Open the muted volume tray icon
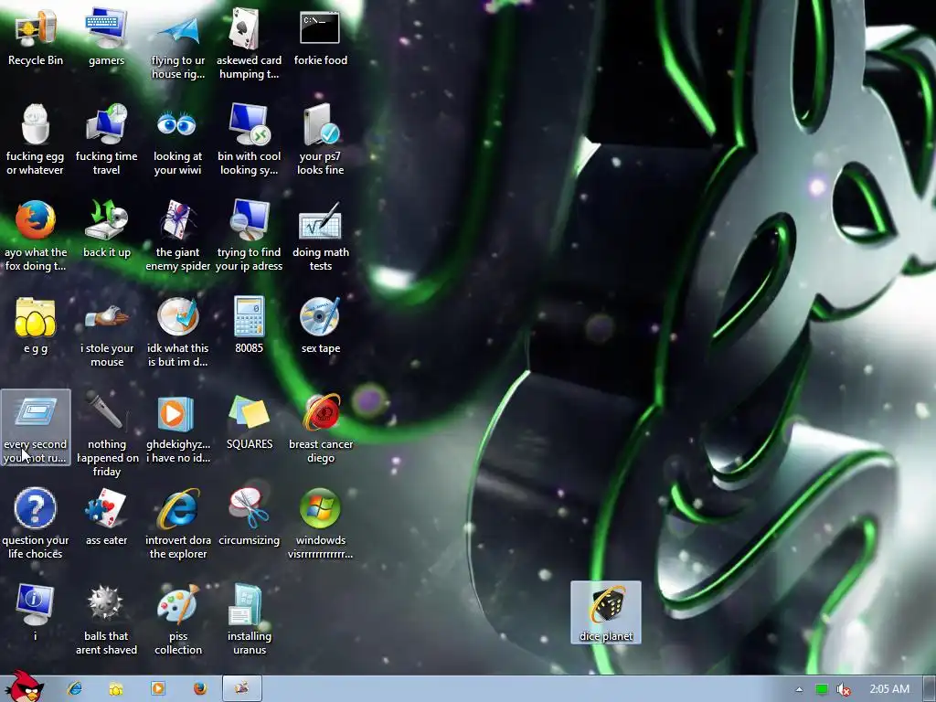Screen dimensions: 936x702 point(843,689)
